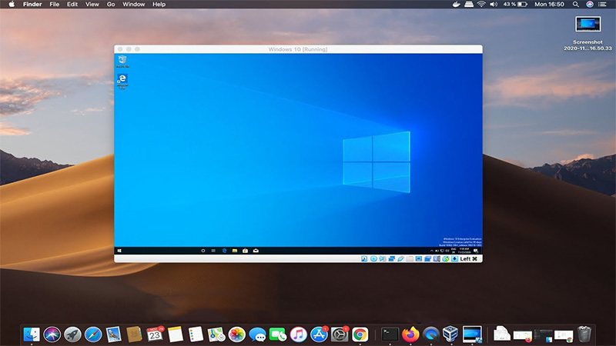Open FaceTime from the Dock

[278, 334]
